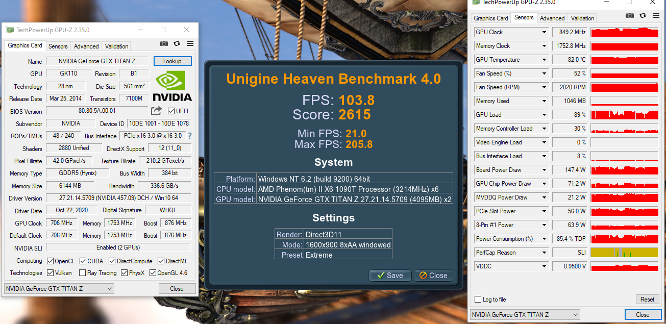Open the GPU Temperature sensor dropdown
Screen dimensions: 666x324
coord(544,60)
